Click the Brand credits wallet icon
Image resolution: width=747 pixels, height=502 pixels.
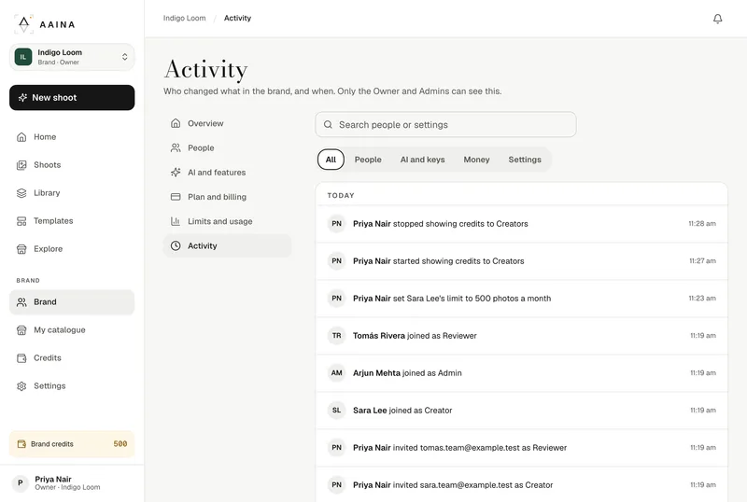(x=21, y=444)
